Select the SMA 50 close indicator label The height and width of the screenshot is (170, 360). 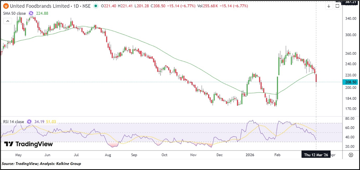pos(14,13)
